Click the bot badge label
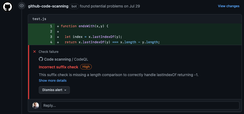The image size is (244, 114). [74, 6]
